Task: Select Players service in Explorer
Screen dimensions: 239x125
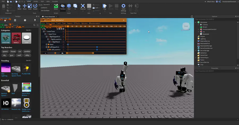Action: (202, 36)
